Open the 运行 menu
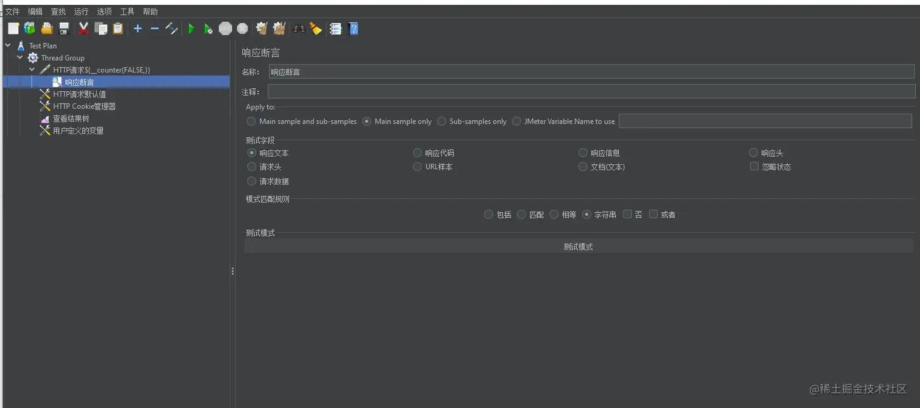The width and height of the screenshot is (920, 408). (81, 12)
